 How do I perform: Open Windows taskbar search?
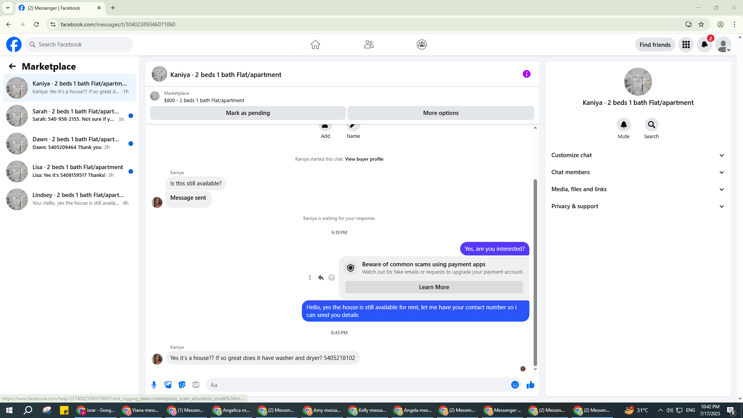28,410
